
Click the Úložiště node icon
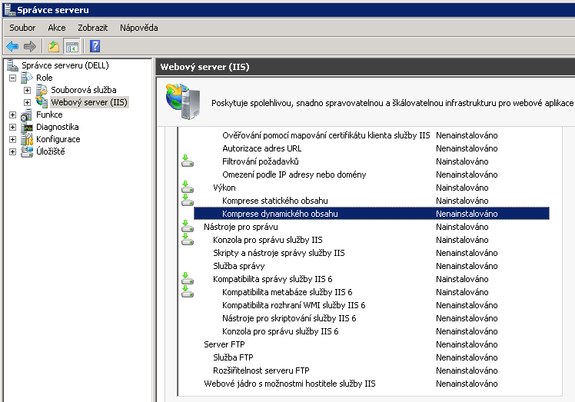tap(27, 151)
